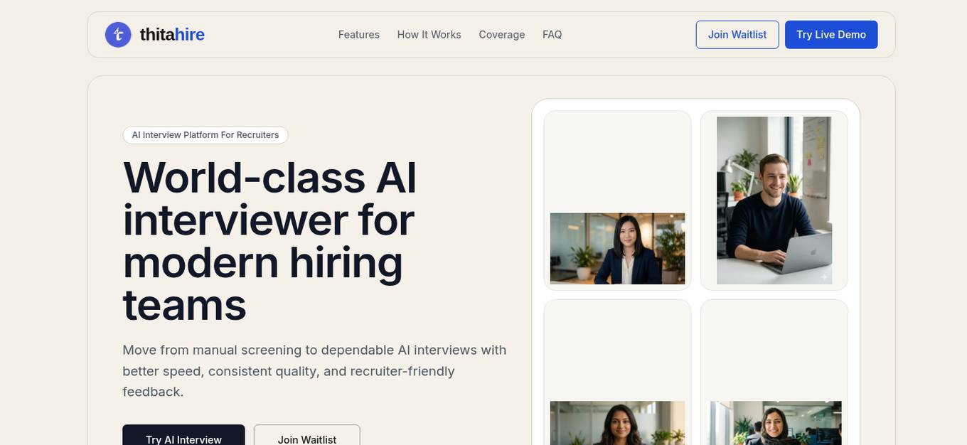Open the bottom-left woman with long hair photo
The width and height of the screenshot is (967, 445).
617,423
